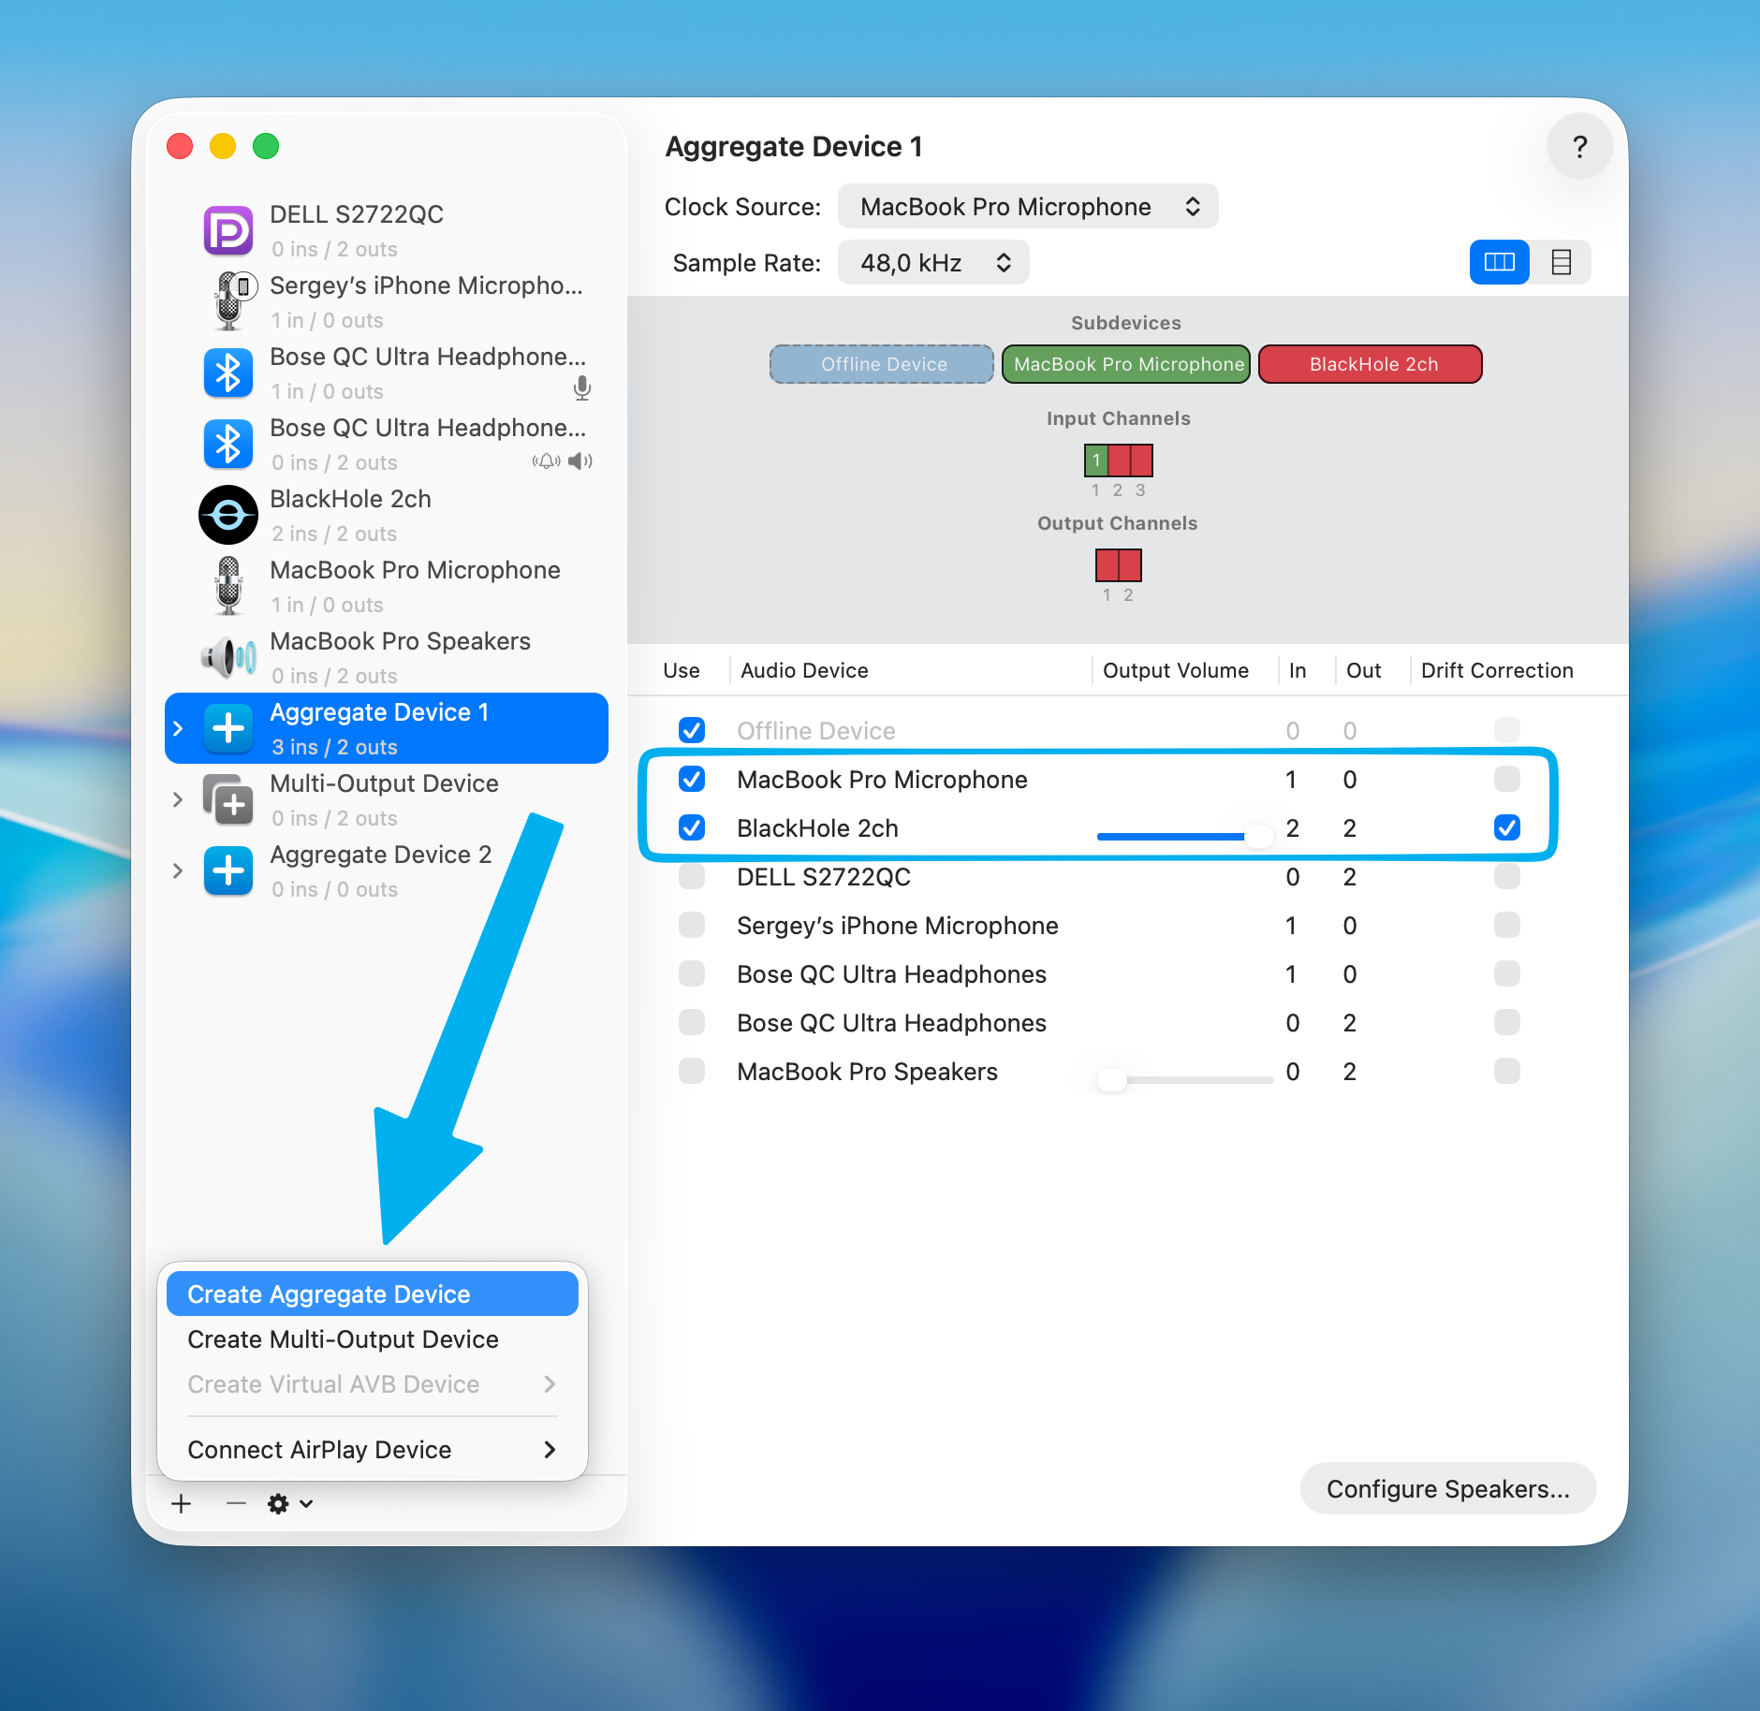Switch to column layout view button
The width and height of the screenshot is (1760, 1711).
[x=1500, y=262]
